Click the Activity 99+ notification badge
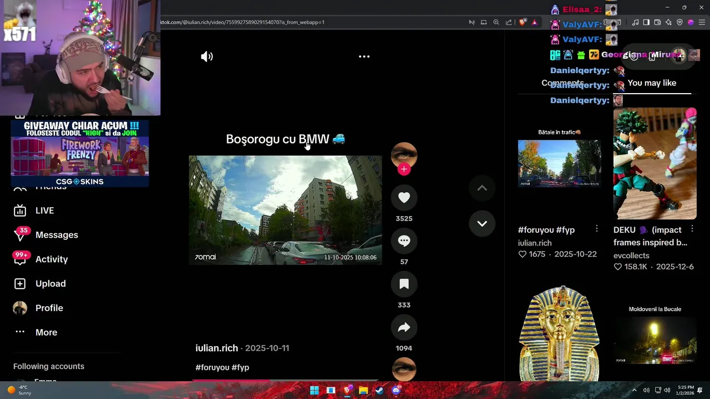 click(x=21, y=255)
